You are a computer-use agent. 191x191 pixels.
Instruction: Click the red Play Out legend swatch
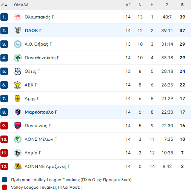5,187
